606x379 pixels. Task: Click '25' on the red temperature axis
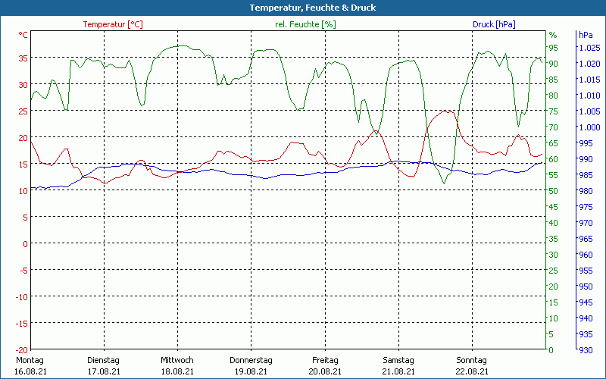pyautogui.click(x=23, y=111)
